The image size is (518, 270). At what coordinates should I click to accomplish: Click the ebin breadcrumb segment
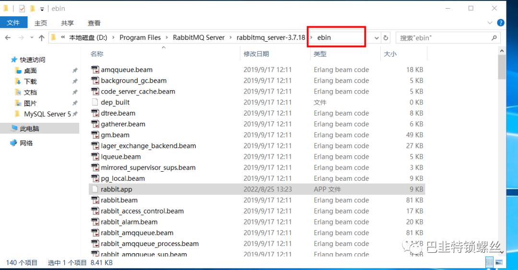[324, 38]
